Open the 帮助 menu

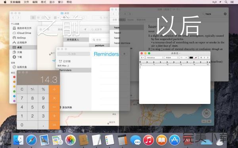pyautogui.click(x=69, y=2)
